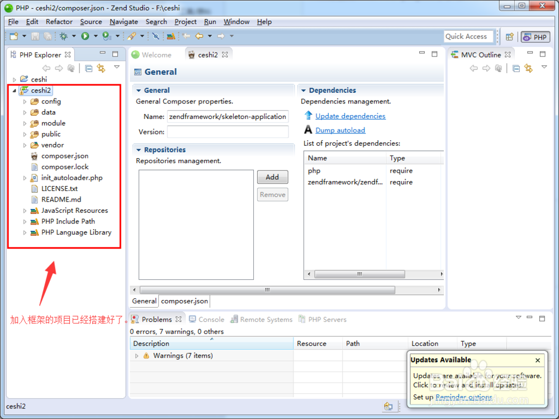Click the yellow Back navigation arrow in toolbar
The width and height of the screenshot is (559, 419).
click(200, 36)
